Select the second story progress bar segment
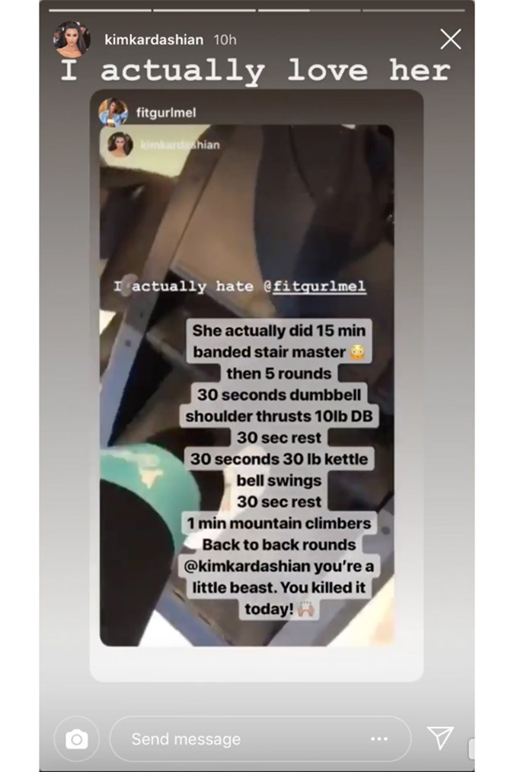The height and width of the screenshot is (772, 514). (x=204, y=11)
